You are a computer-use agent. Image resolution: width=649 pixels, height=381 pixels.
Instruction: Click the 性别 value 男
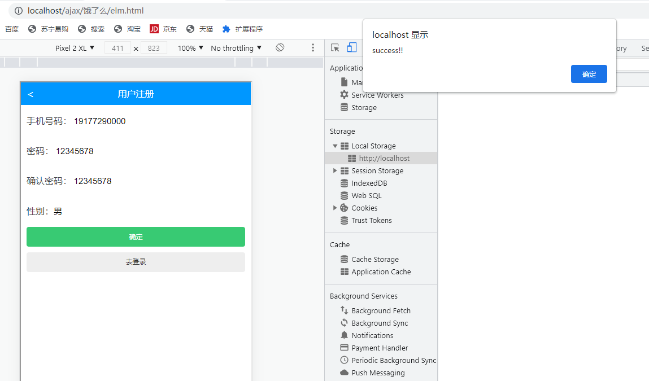click(x=58, y=212)
